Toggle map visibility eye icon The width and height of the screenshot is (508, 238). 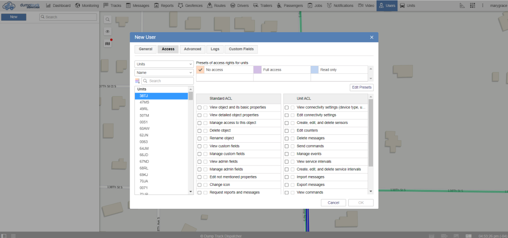108,31
